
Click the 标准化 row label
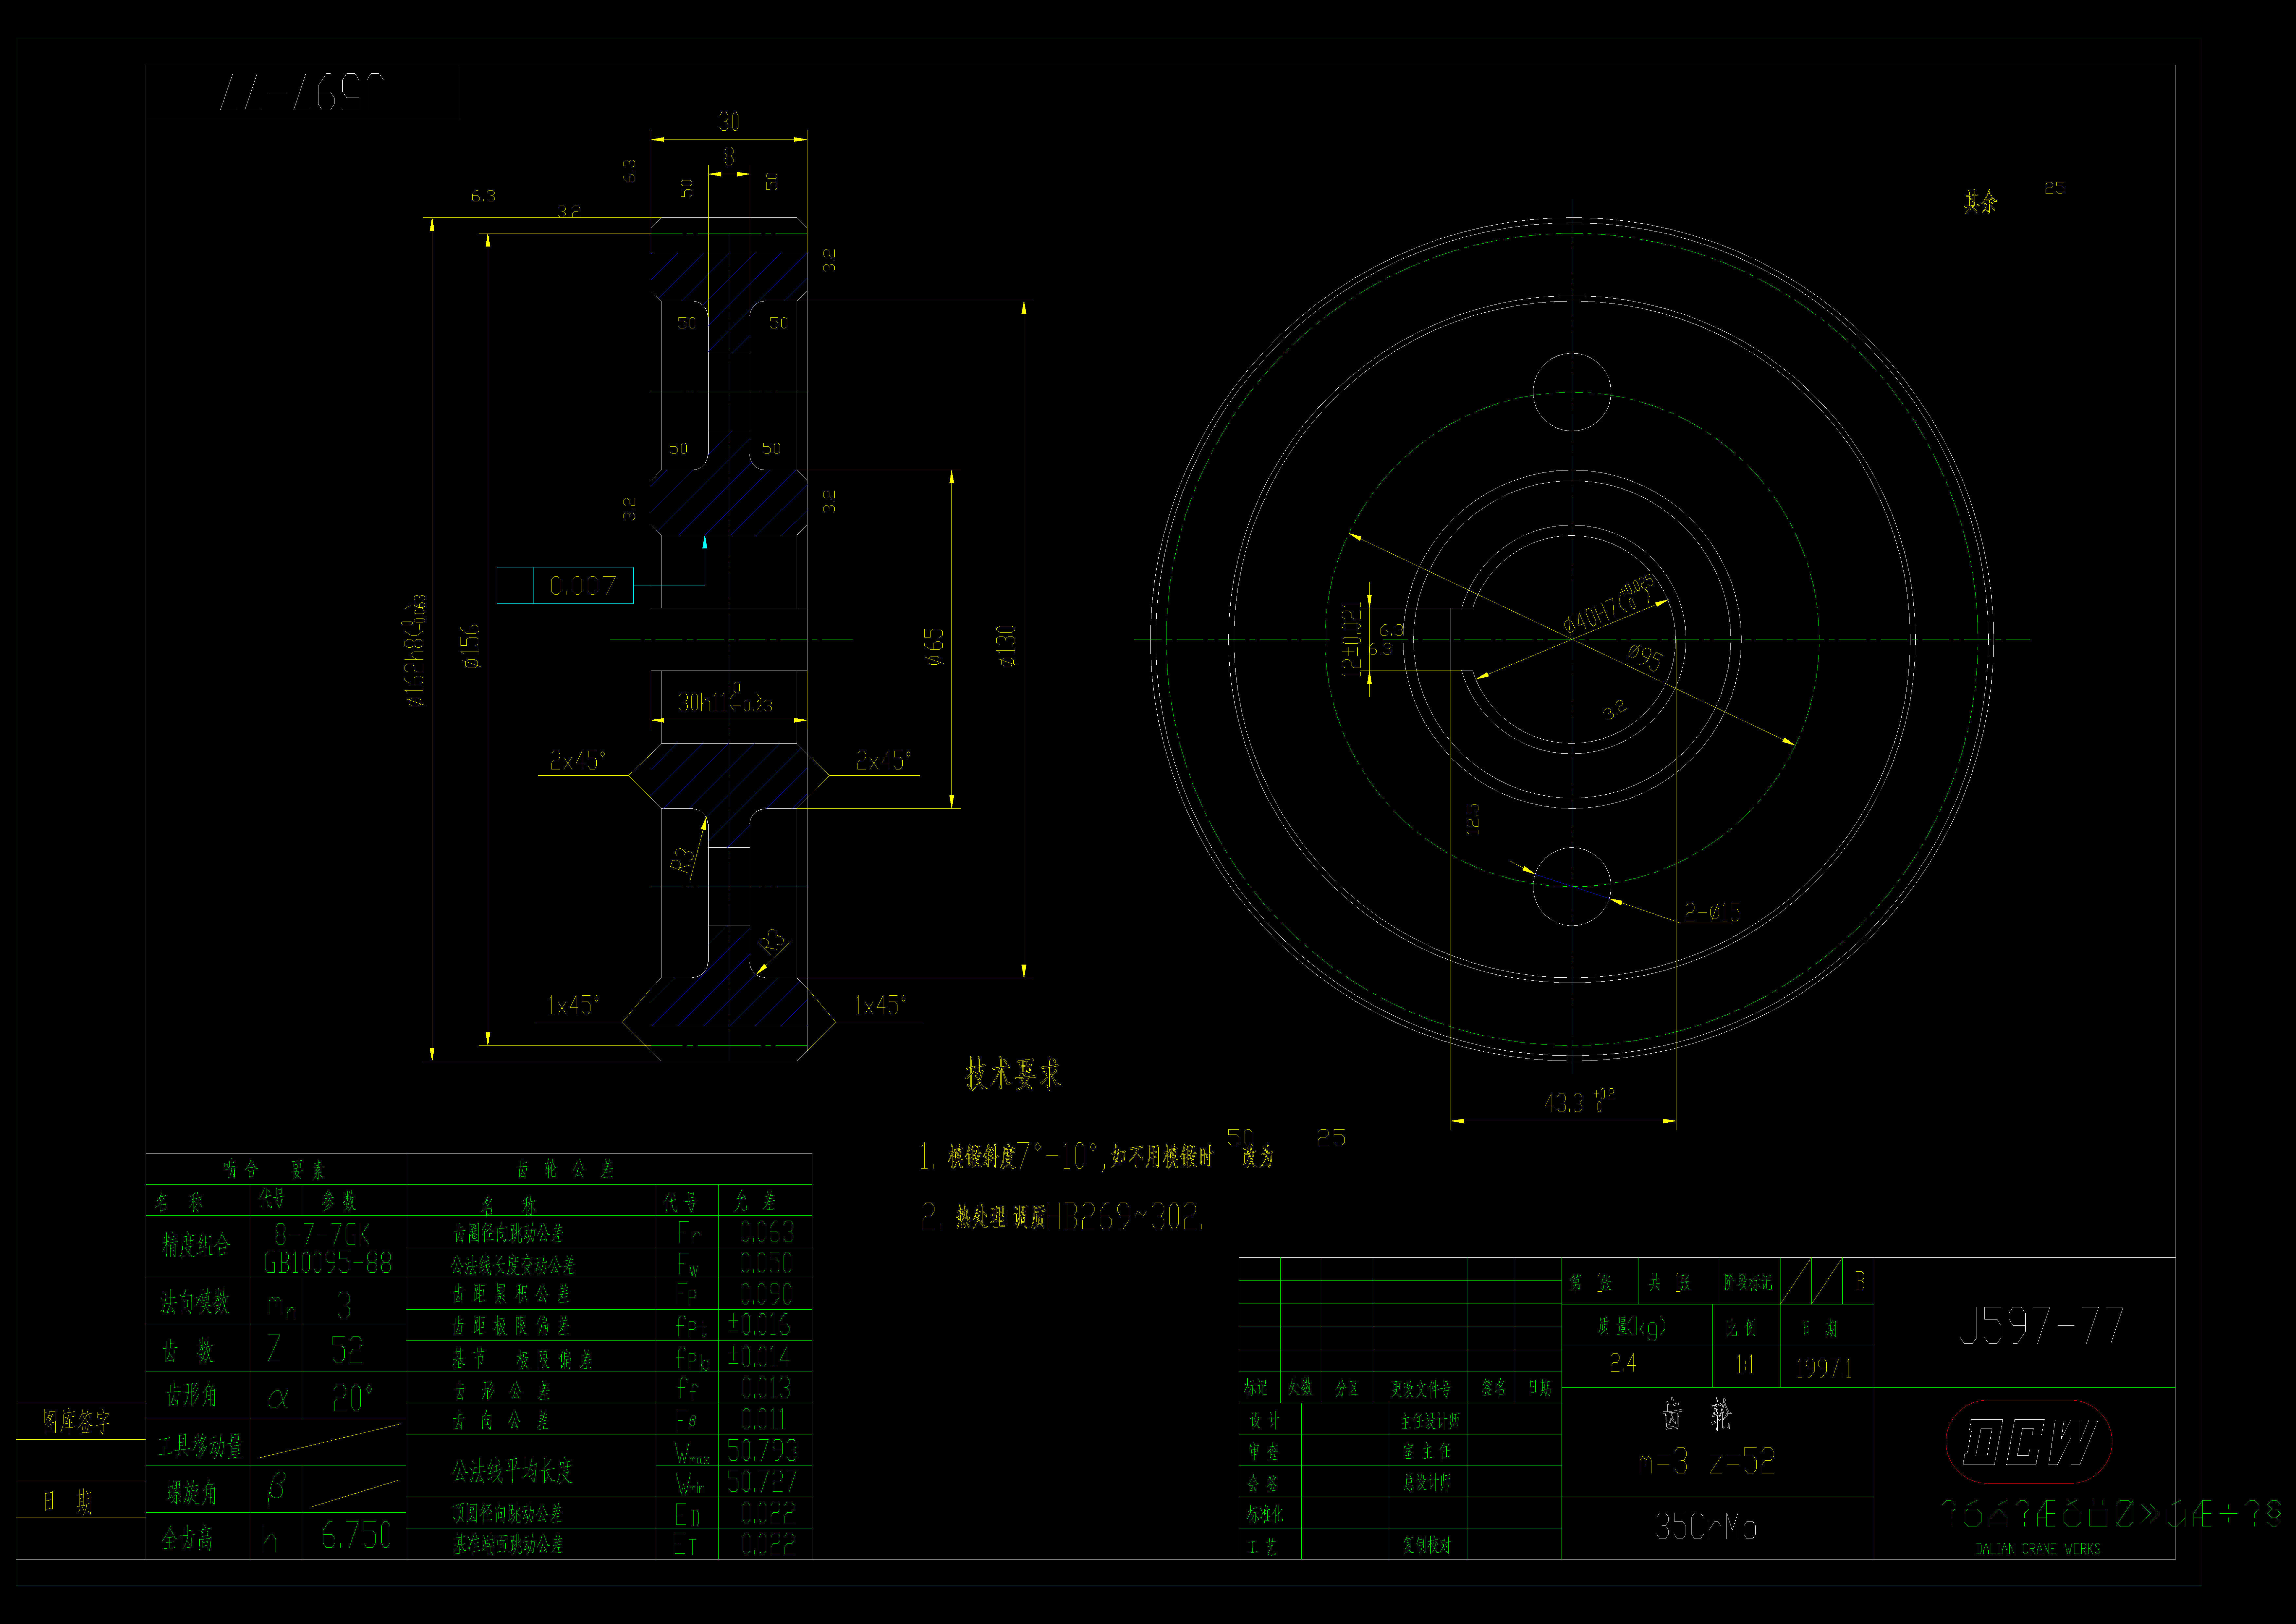(1265, 1515)
